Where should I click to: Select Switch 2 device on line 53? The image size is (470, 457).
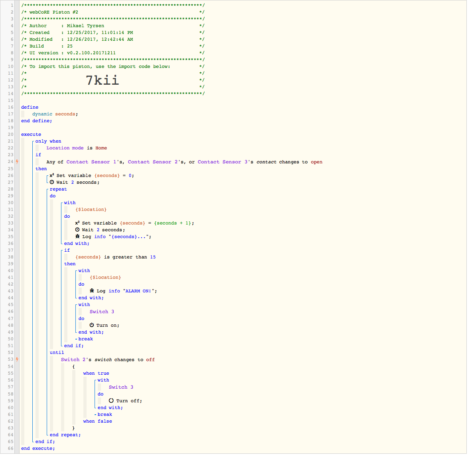click(73, 360)
